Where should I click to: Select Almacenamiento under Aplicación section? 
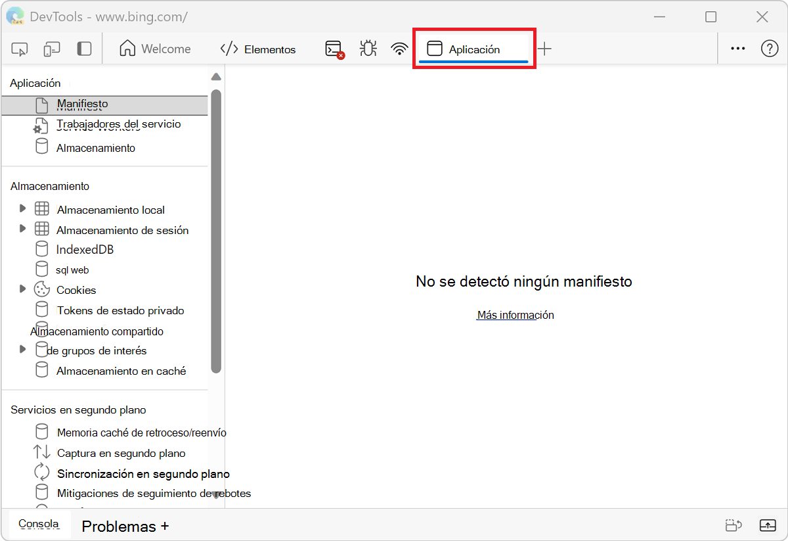coord(96,148)
